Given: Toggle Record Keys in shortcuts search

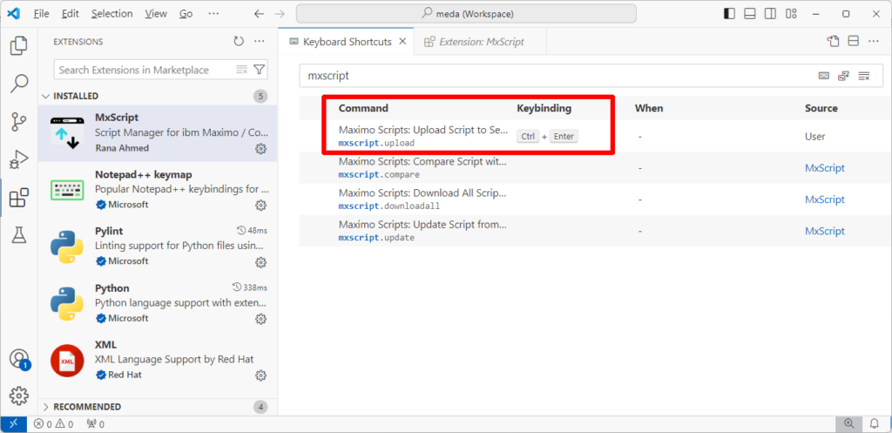Looking at the screenshot, I should click(824, 76).
